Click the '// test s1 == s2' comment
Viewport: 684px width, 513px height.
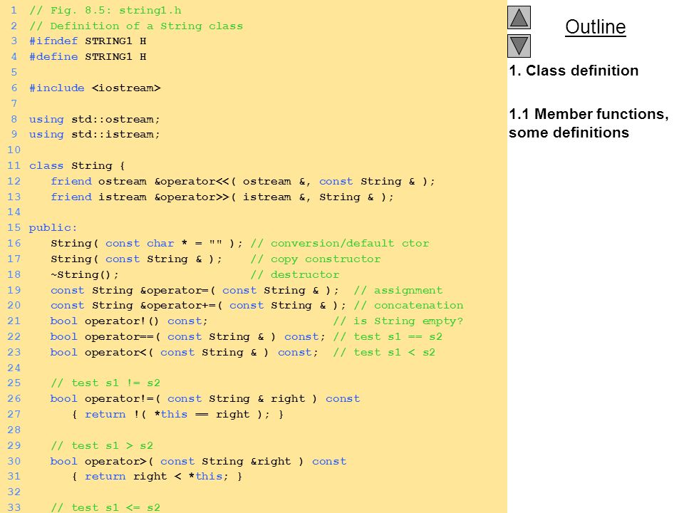[388, 337]
